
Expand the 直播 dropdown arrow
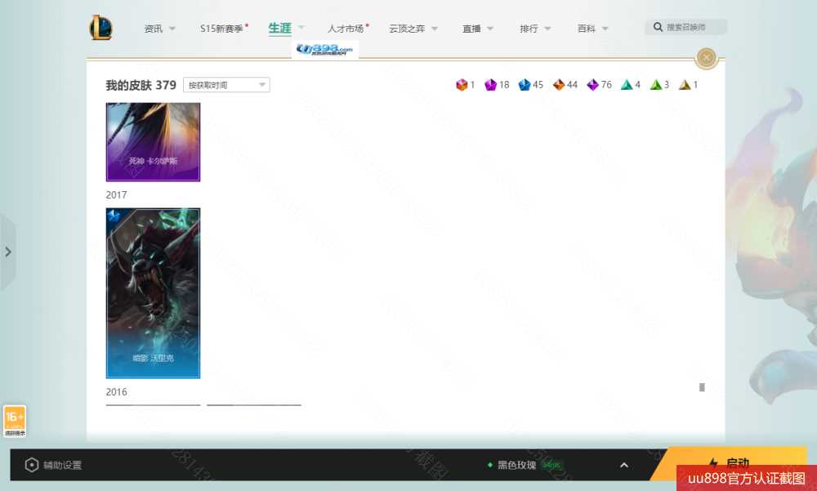click(x=490, y=29)
